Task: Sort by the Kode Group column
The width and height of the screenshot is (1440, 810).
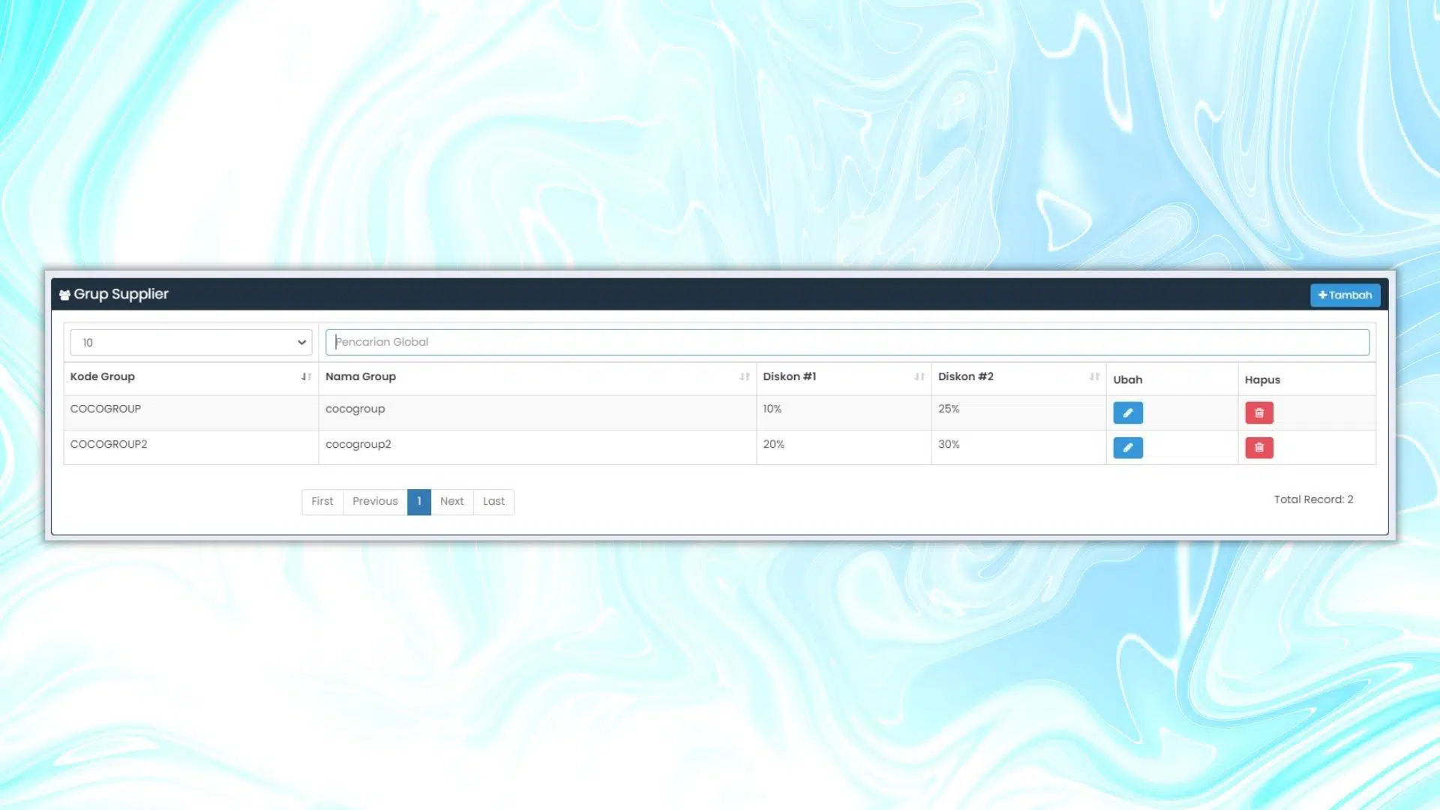Action: [190, 376]
